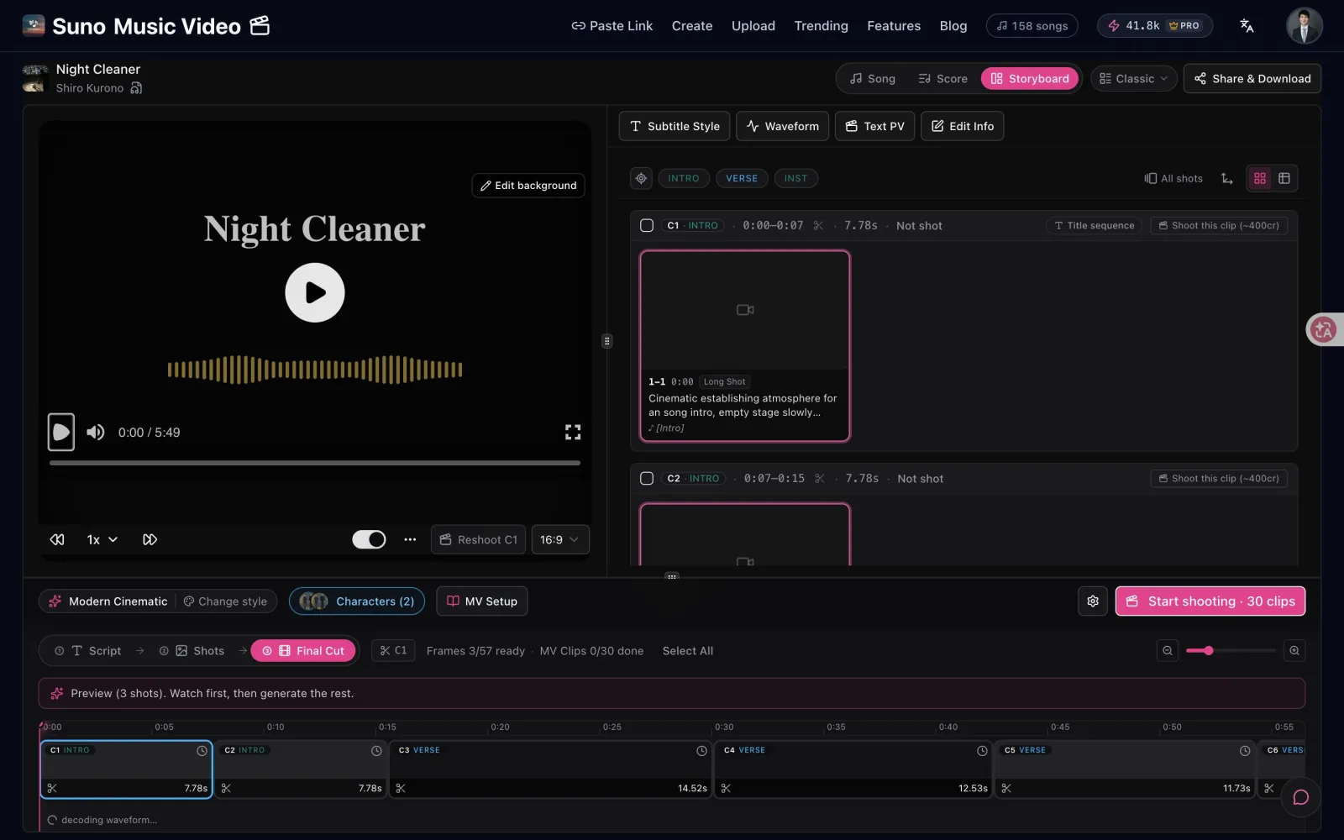
Task: Tick the C1 INTRO clip checkbox
Action: coord(647,226)
